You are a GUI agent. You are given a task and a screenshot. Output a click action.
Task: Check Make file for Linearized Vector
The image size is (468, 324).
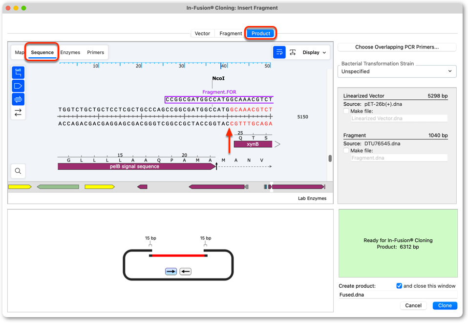(346, 111)
